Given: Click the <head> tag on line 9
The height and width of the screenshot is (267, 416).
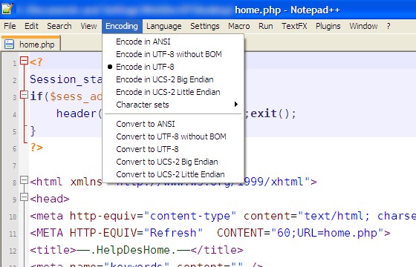Looking at the screenshot, I should 50,199.
